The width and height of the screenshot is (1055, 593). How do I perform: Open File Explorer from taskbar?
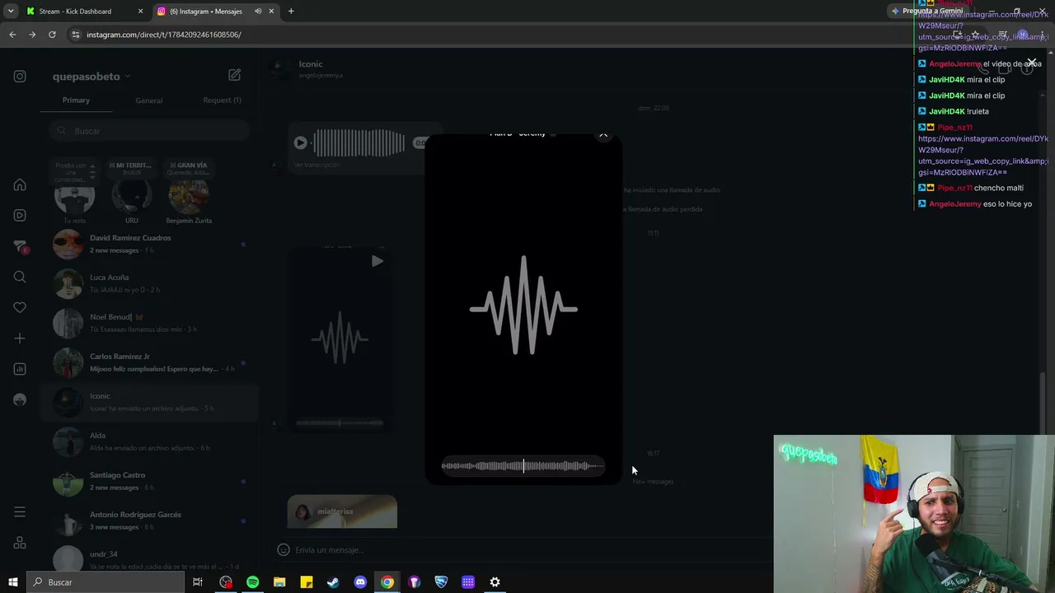coord(279,582)
